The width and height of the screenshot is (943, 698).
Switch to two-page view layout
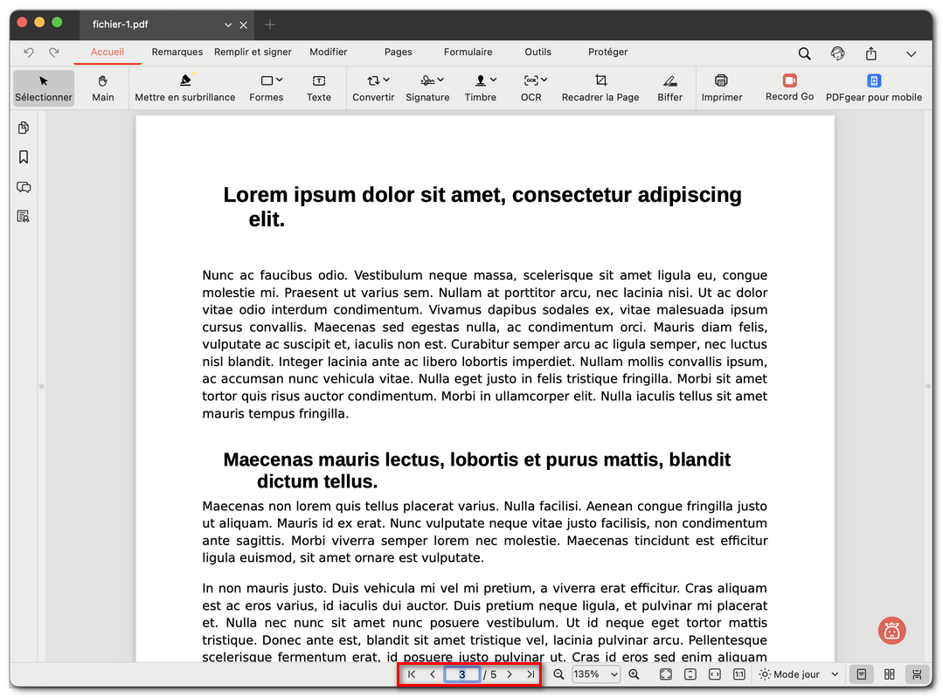pyautogui.click(x=889, y=674)
